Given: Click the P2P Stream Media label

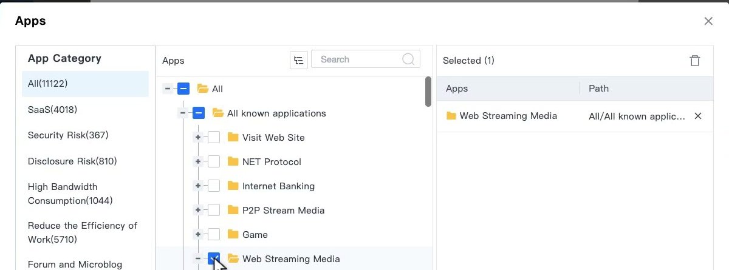Looking at the screenshot, I should 283,211.
